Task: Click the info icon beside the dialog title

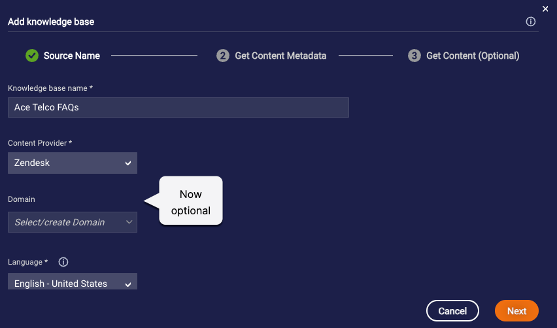Action: pyautogui.click(x=530, y=22)
